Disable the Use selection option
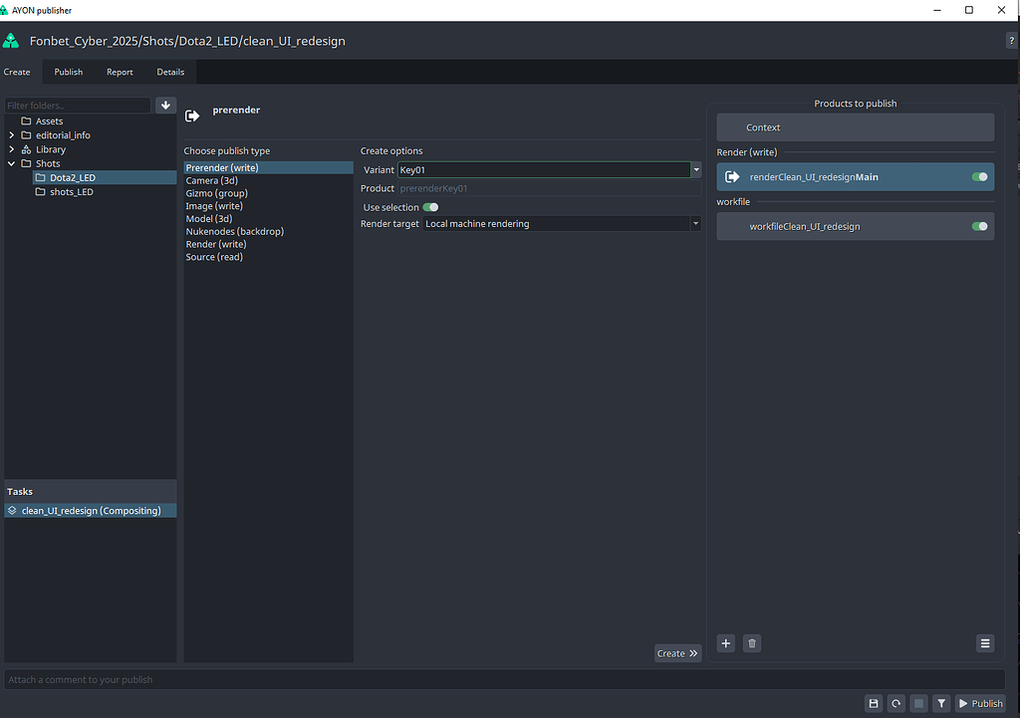1020x718 pixels. pyautogui.click(x=429, y=205)
